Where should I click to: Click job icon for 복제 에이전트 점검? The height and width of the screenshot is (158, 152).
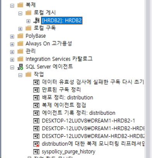click(x=36, y=106)
